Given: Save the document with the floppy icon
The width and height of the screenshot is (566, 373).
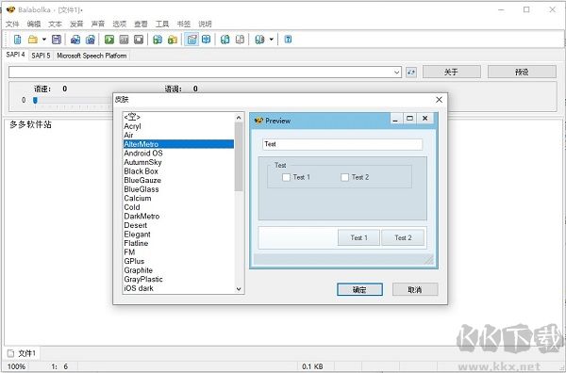Looking at the screenshot, I should (x=57, y=40).
